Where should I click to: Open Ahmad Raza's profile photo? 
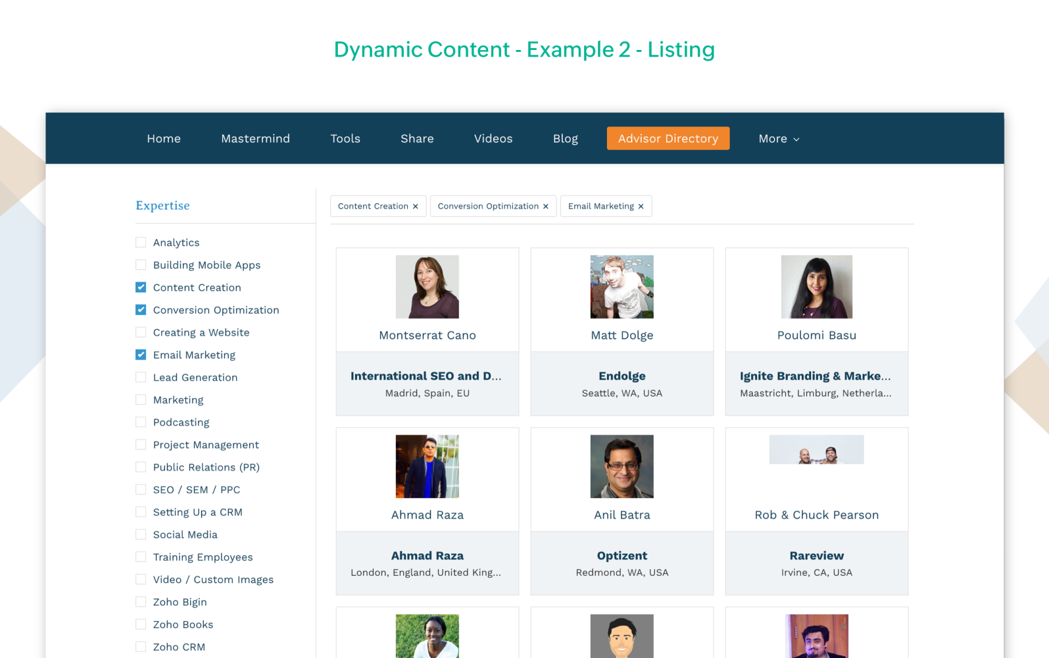coord(427,467)
